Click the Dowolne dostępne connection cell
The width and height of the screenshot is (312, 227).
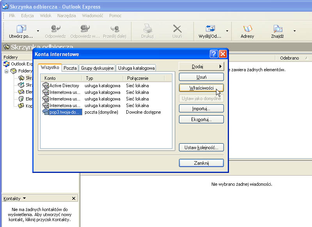[144, 112]
